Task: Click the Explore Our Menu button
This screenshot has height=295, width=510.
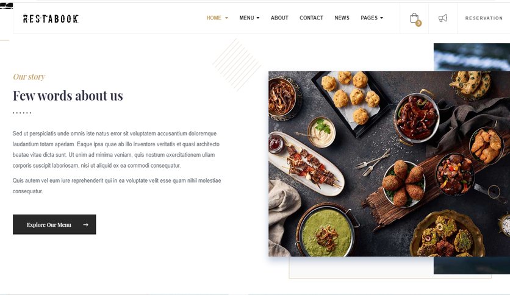Action: click(54, 224)
